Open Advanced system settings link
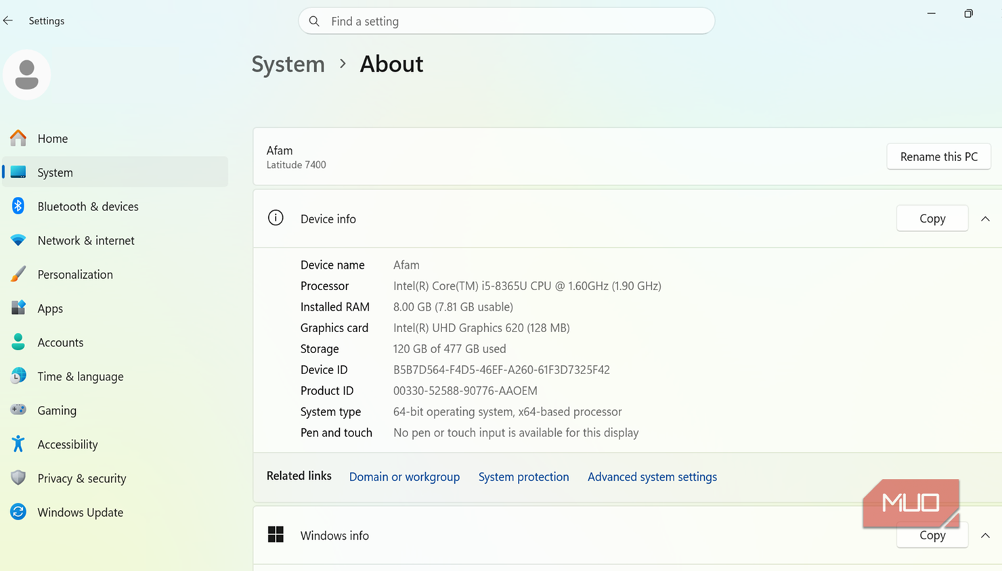Viewport: 1002px width, 571px height. click(652, 476)
